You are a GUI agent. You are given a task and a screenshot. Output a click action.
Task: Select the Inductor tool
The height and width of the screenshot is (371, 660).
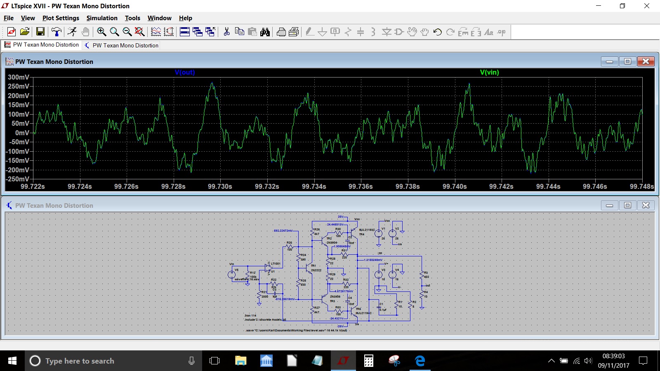coord(373,32)
